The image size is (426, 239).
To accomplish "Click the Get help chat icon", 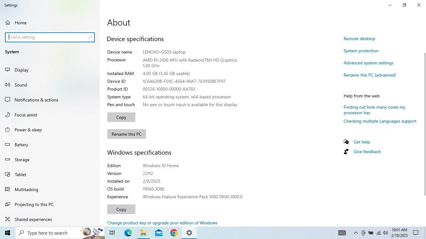I will coord(346,142).
